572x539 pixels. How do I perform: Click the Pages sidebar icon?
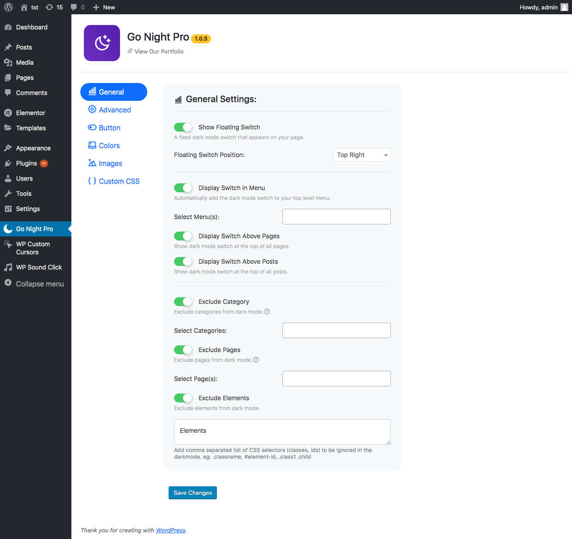point(8,78)
